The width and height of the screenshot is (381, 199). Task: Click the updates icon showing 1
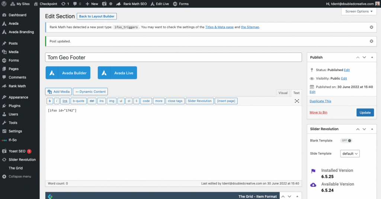(65, 4)
